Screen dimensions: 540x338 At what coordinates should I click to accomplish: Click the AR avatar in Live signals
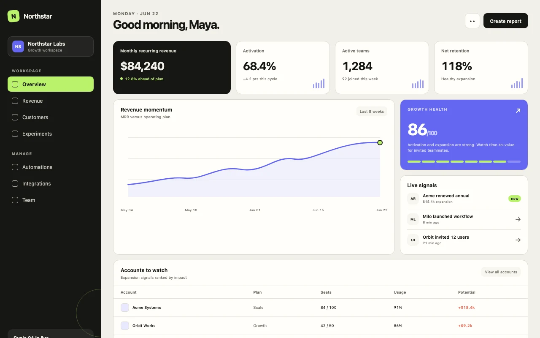(x=413, y=199)
